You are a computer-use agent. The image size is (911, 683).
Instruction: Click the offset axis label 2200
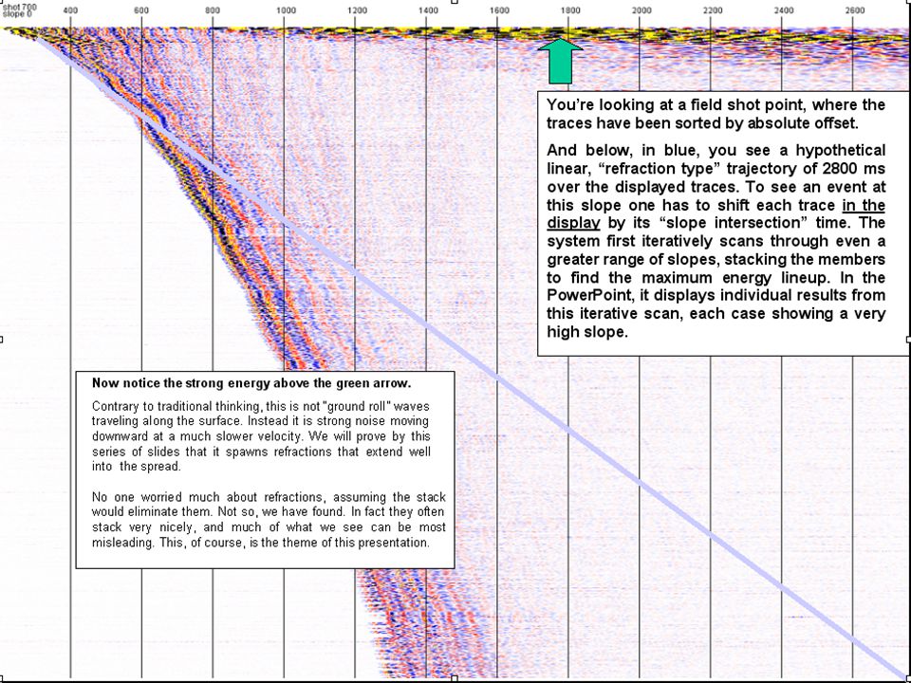click(x=713, y=10)
